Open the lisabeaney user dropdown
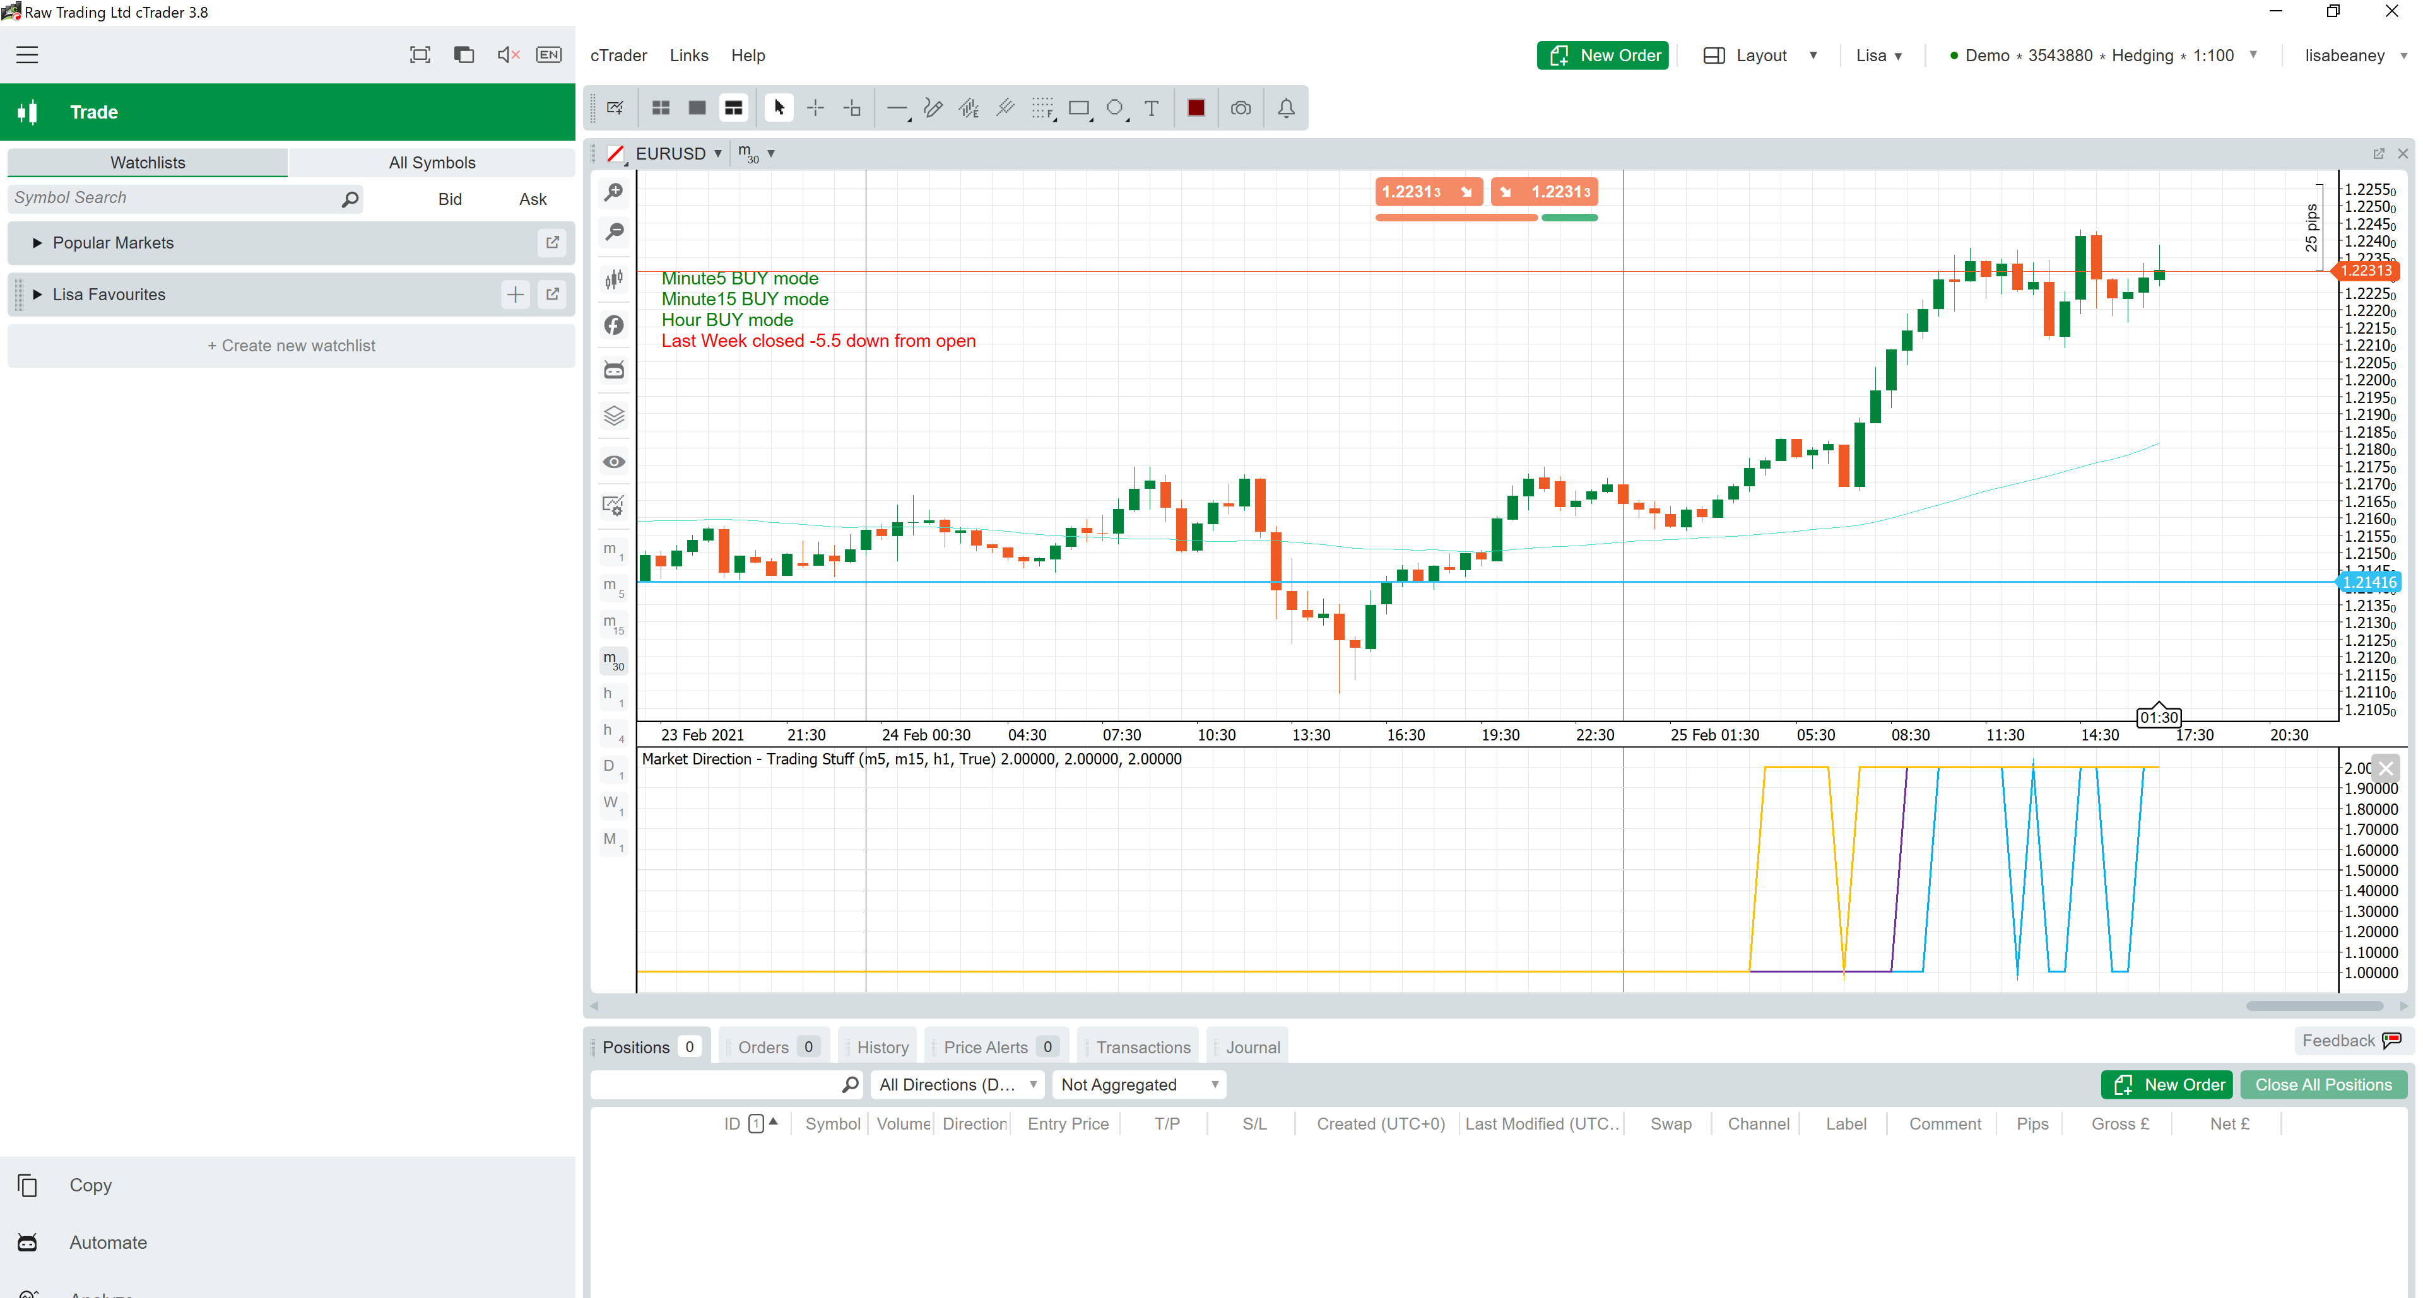Screen dimensions: 2423x1298 coord(2355,56)
